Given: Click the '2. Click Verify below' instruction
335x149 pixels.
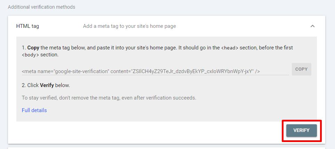Looking at the screenshot, I should point(46,85).
